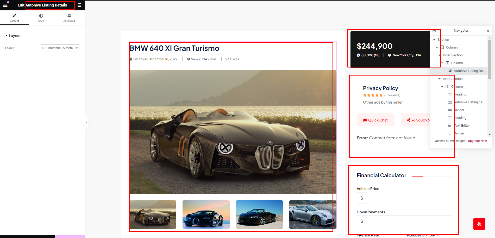Click the Navigator scroll down arrow
The width and height of the screenshot is (495, 238).
490,135
